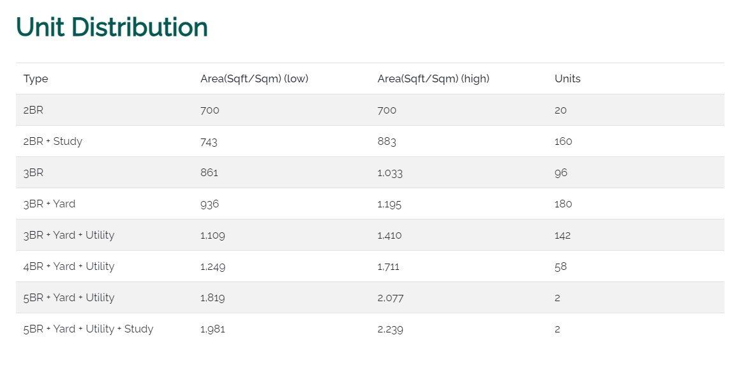Click the Unit Distribution heading
The image size is (741, 365).
point(112,27)
